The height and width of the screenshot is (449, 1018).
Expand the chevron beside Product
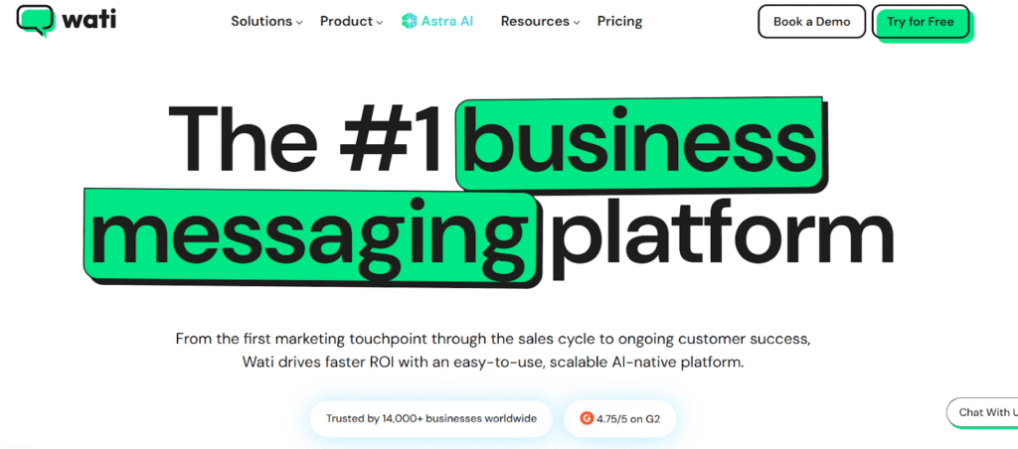pyautogui.click(x=380, y=22)
